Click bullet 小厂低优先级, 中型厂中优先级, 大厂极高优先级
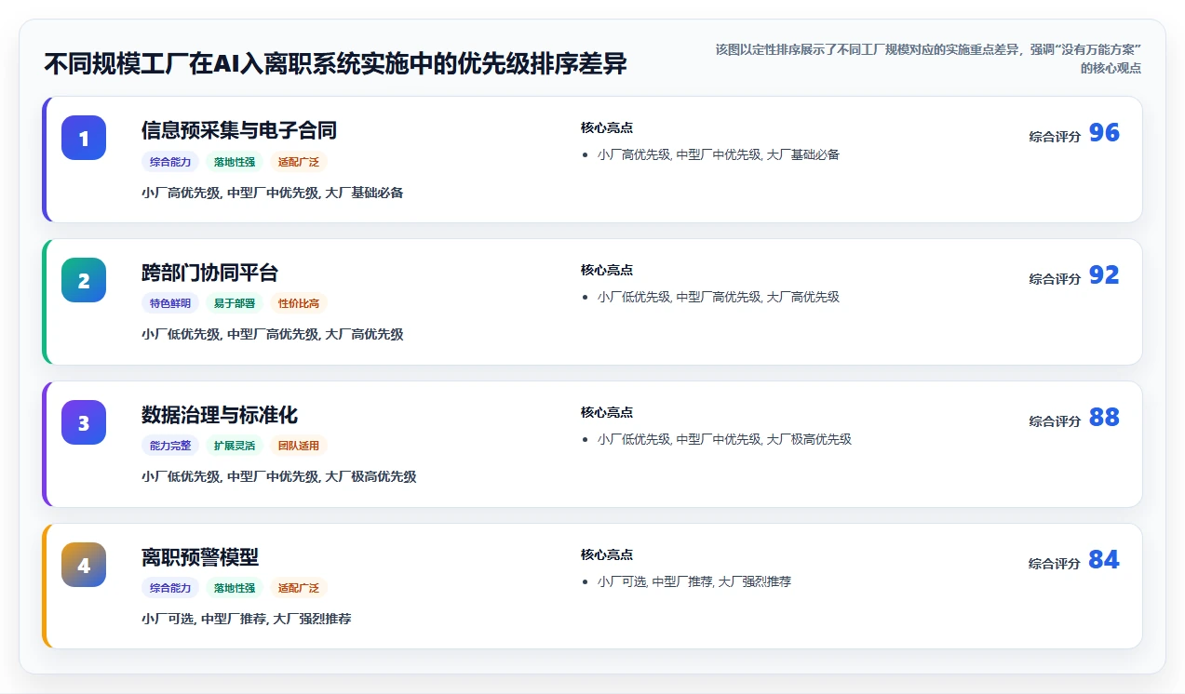This screenshot has height=694, width=1185. click(724, 440)
